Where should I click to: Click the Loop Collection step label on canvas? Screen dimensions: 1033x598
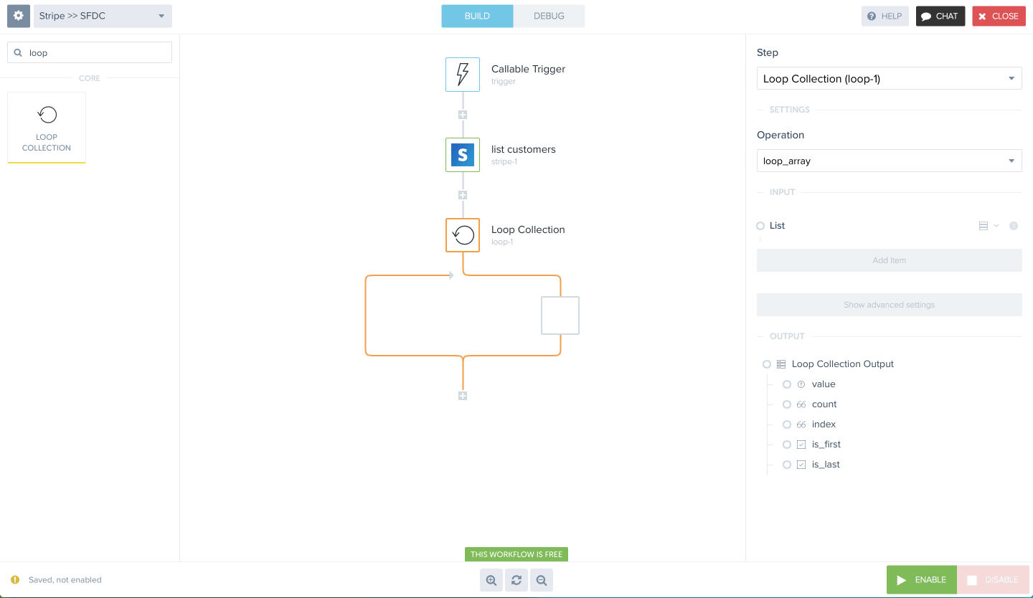pyautogui.click(x=528, y=229)
